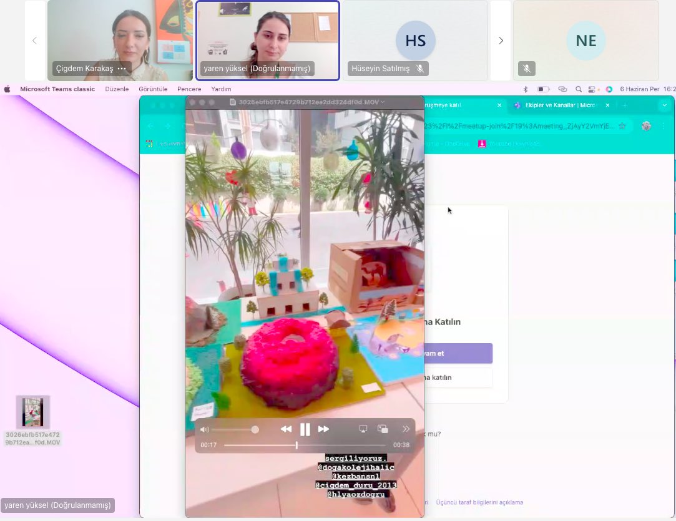
Task: Open the browser three-dot menu
Action: (x=664, y=126)
